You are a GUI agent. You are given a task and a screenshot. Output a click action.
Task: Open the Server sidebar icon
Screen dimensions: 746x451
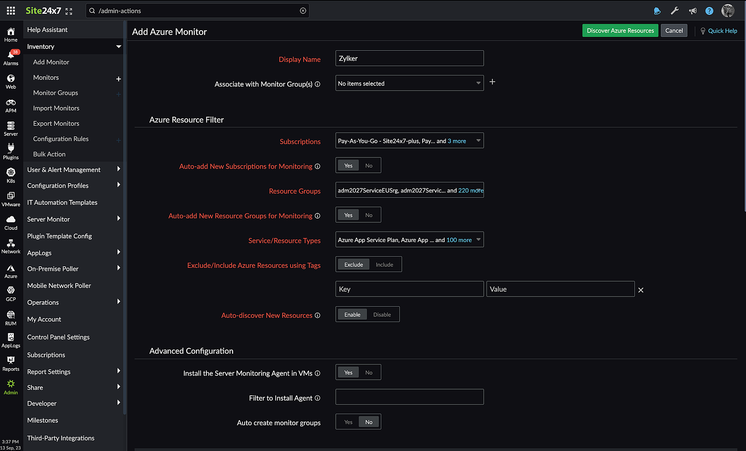point(11,129)
